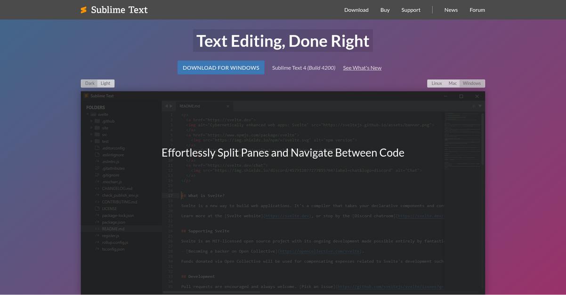The image size is (566, 295).
Task: Click the icon beside tsconfig.json
Action: pos(97,249)
